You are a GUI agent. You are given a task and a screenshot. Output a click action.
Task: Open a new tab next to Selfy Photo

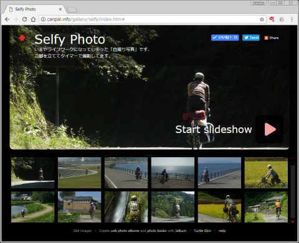pos(72,9)
